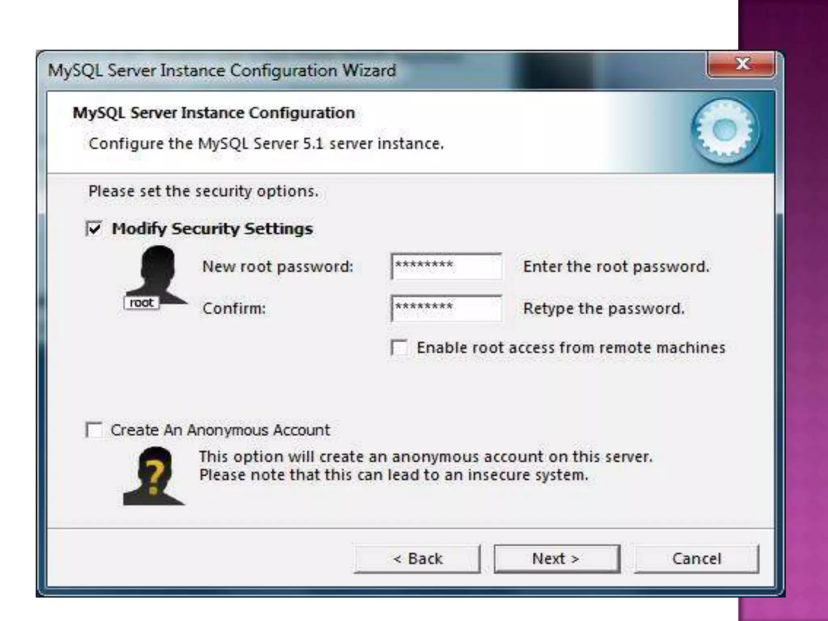Click the wizard window title bar text
The width and height of the screenshot is (828, 621).
222,70
